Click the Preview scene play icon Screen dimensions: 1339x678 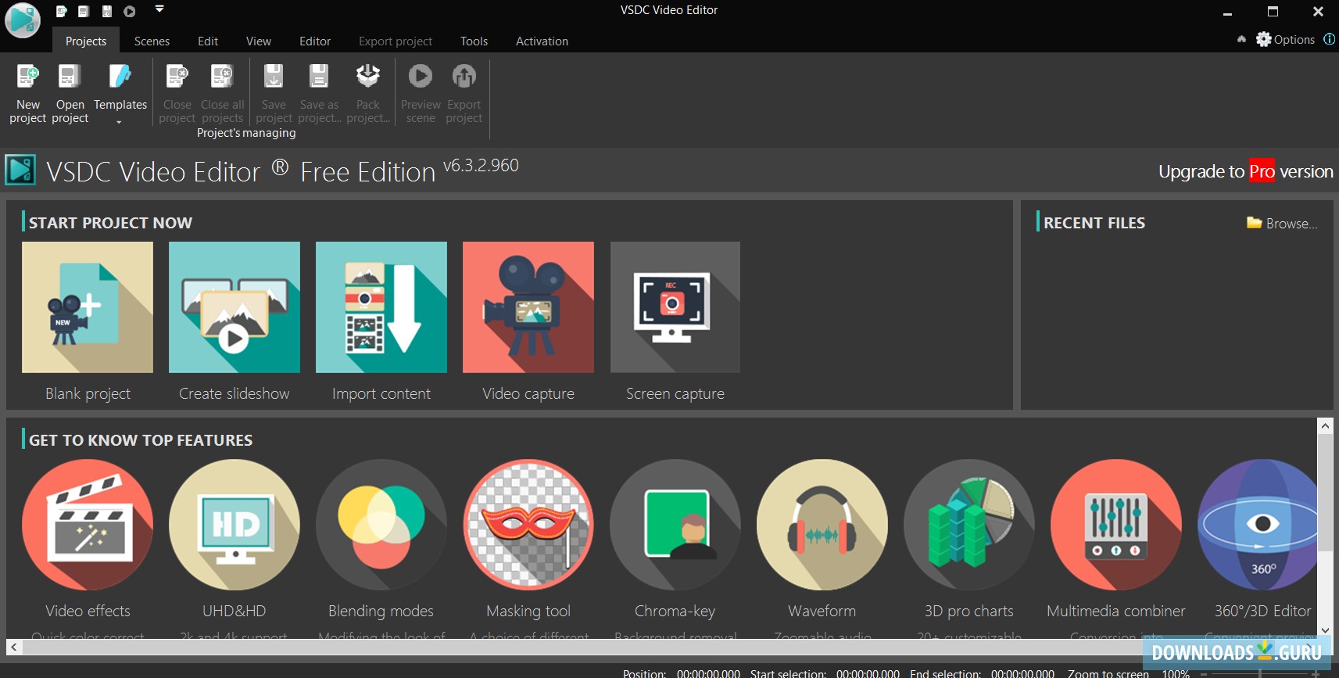421,76
